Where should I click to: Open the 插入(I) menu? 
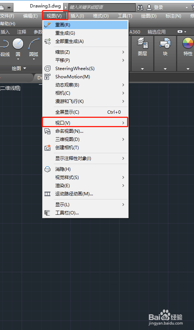pos(77,16)
